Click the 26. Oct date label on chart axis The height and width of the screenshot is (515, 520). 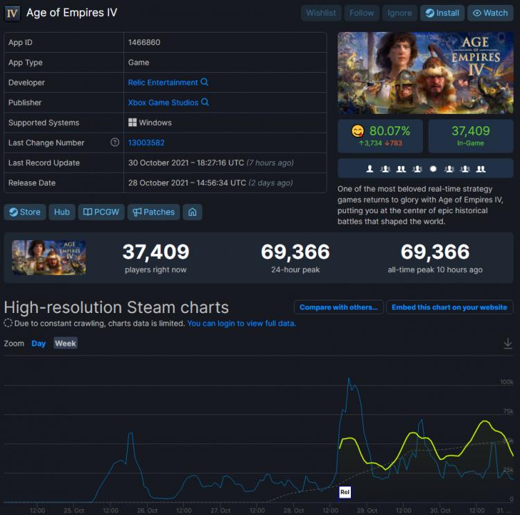147,510
